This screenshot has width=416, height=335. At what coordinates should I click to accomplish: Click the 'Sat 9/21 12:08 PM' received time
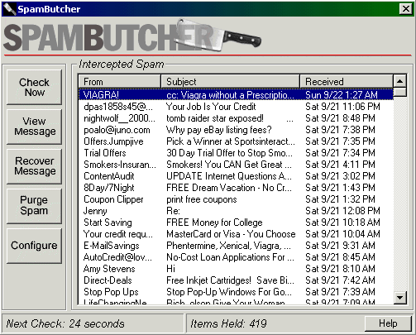pyautogui.click(x=342, y=211)
